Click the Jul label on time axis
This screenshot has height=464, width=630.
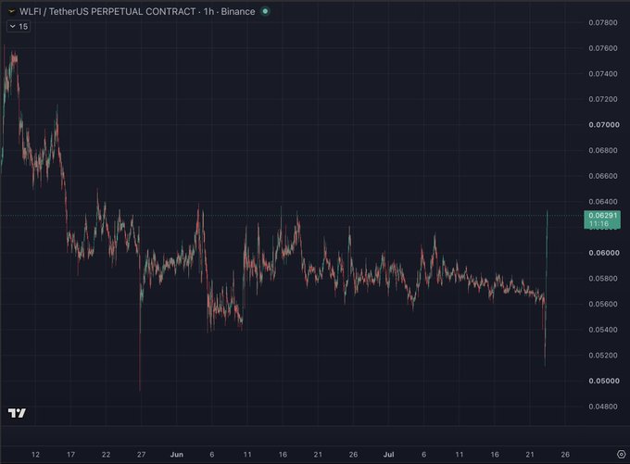pos(388,455)
